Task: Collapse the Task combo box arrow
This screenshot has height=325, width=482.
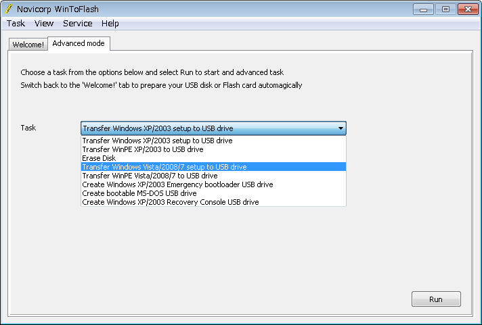Action: coord(341,128)
